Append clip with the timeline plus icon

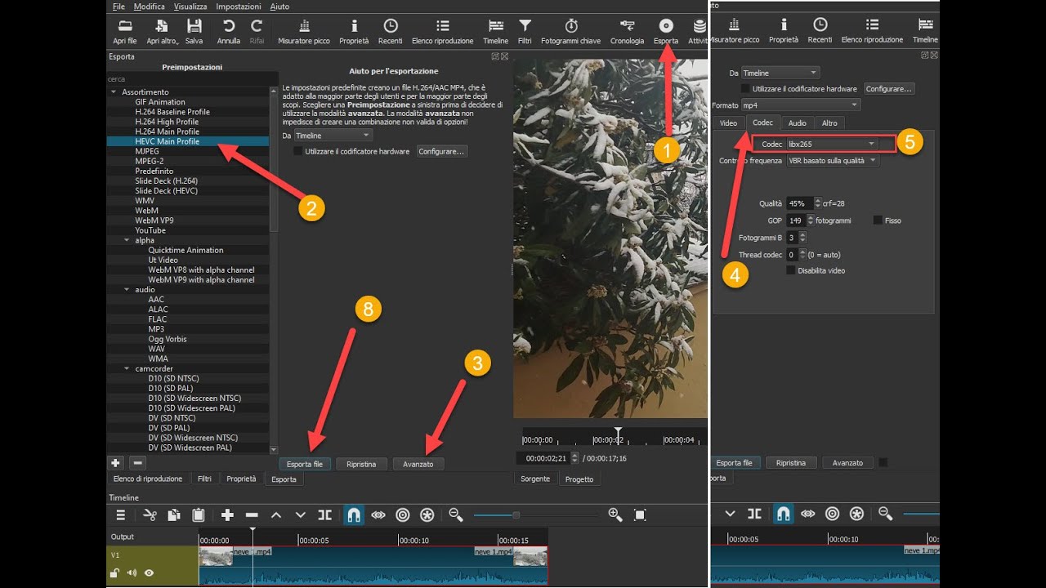(227, 514)
